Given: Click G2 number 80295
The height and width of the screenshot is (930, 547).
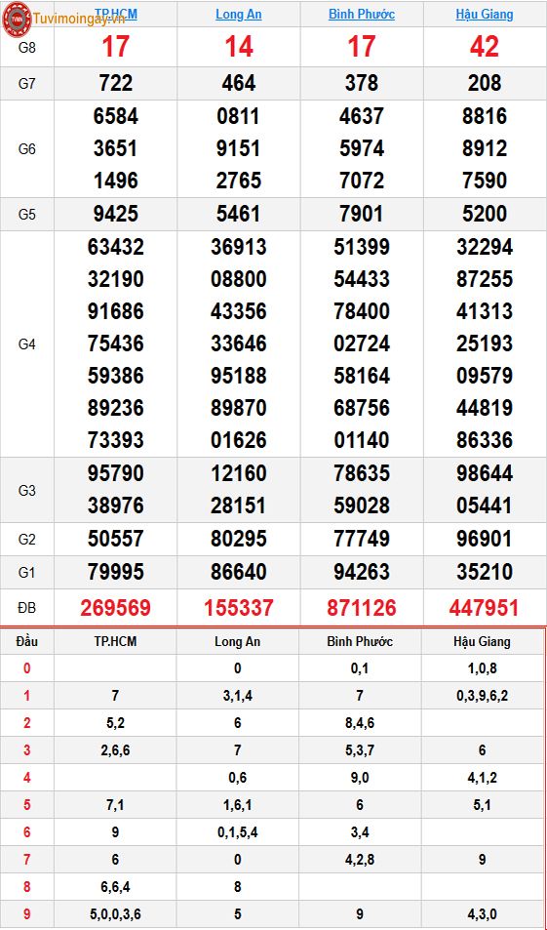Looking at the screenshot, I should tap(238, 539).
